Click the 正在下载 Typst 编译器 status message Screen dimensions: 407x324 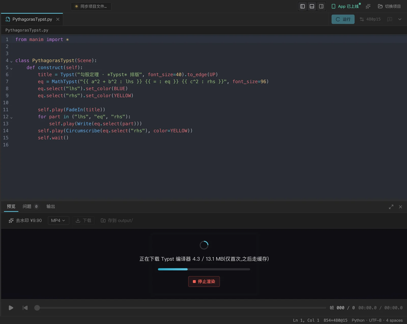tap(204, 259)
